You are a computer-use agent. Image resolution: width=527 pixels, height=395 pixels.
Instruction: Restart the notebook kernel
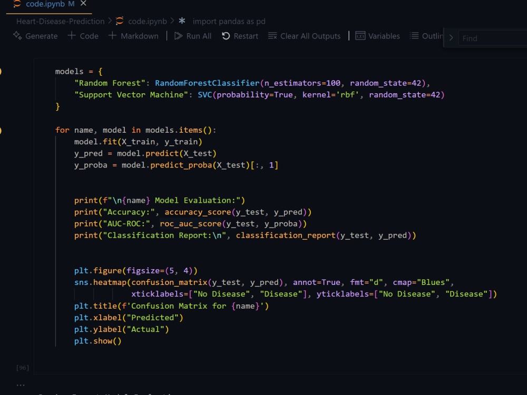coord(240,36)
